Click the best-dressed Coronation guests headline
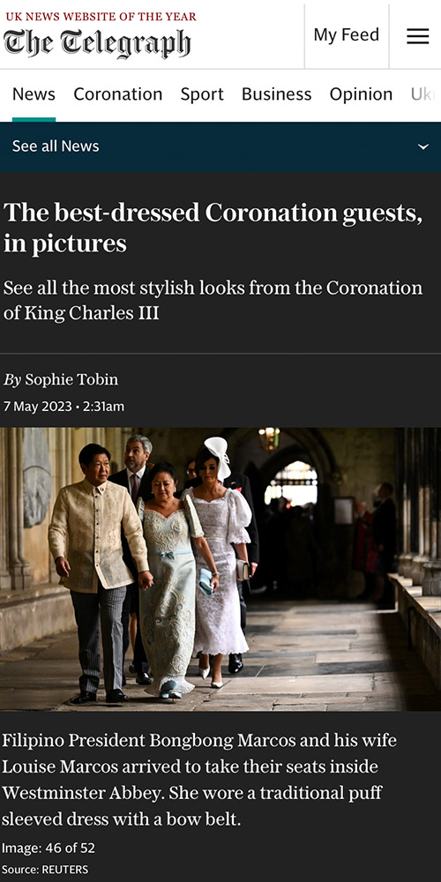 coord(213,228)
